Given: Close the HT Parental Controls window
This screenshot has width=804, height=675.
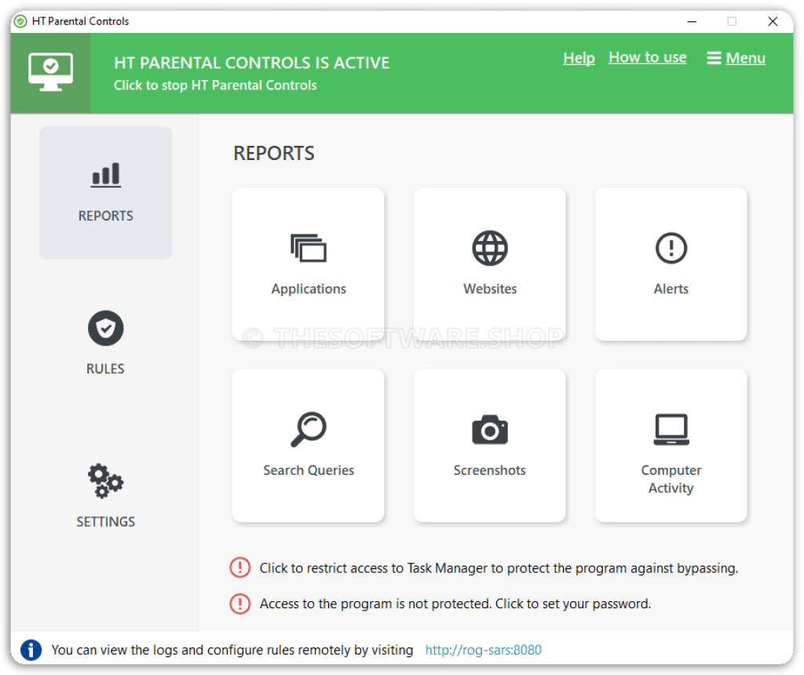Looking at the screenshot, I should point(773,21).
